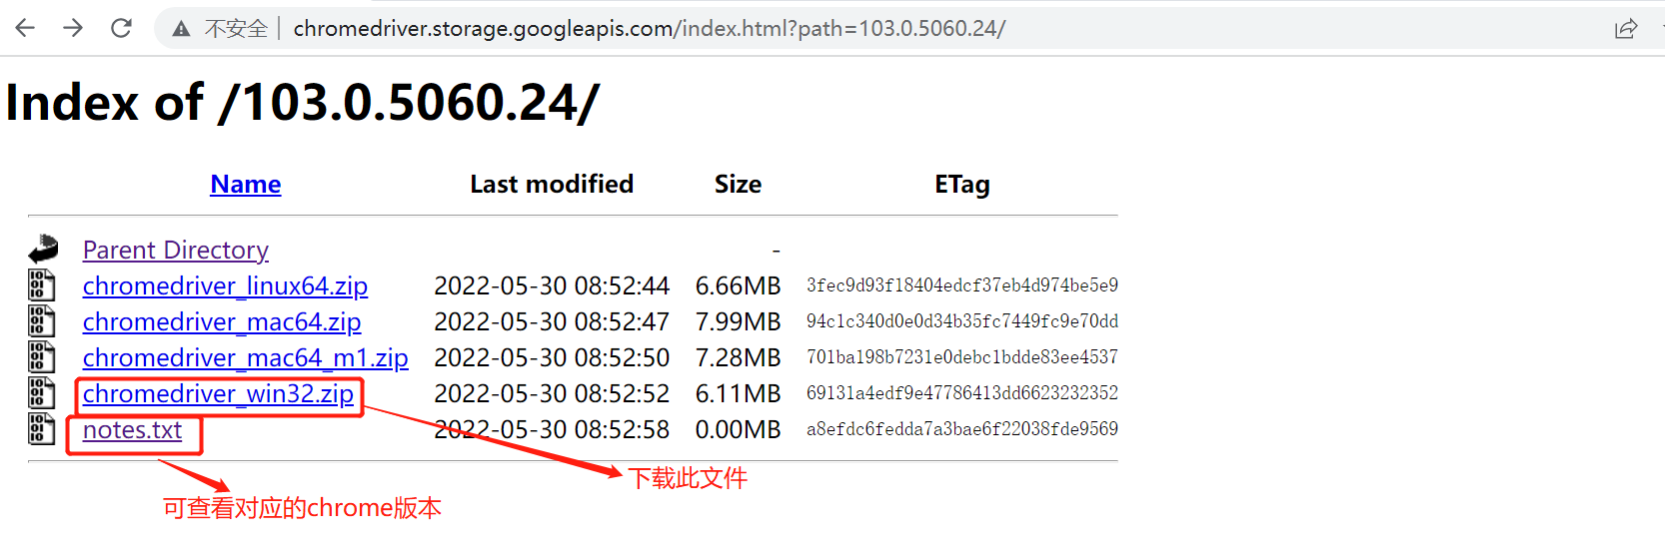Click the file icon beside notes.txt
Screen dimensions: 1665x558
(x=41, y=429)
